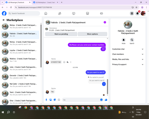Screen dimensions: 149x119
Task: Open the Gaming icon in top navigation
Action: 101,13
